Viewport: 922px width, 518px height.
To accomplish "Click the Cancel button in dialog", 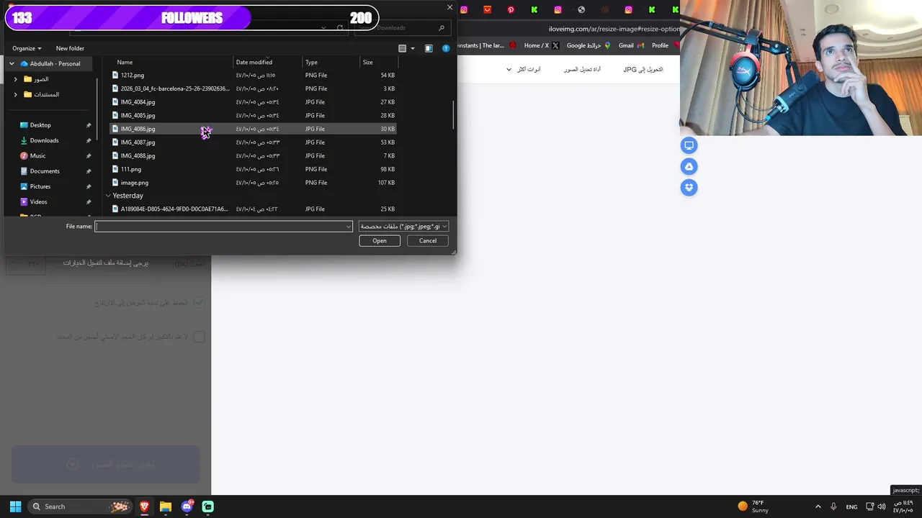I will point(428,241).
